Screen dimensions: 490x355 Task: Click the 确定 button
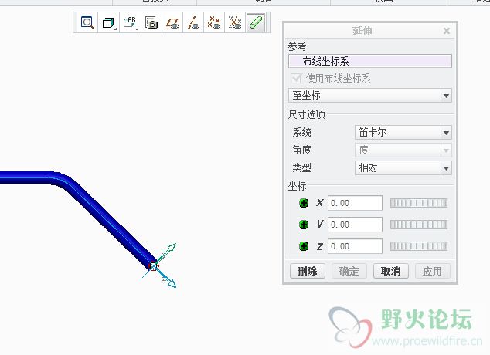coord(349,271)
